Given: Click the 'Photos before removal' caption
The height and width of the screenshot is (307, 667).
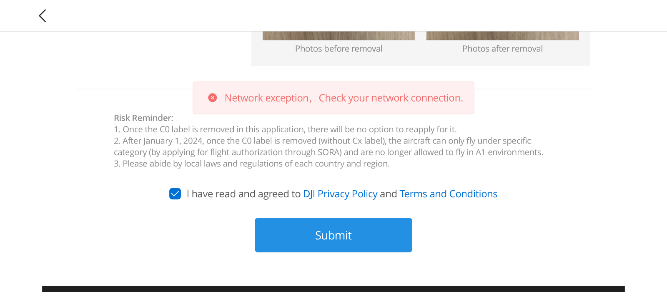Looking at the screenshot, I should coord(339,49).
